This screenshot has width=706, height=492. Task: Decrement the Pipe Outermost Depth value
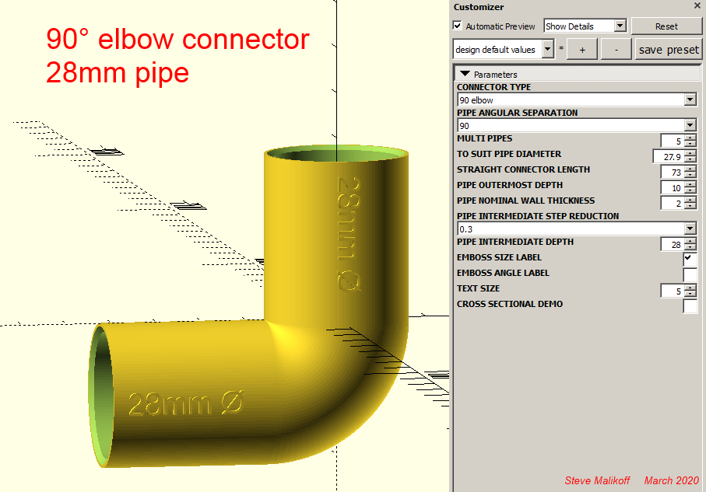[x=689, y=191]
